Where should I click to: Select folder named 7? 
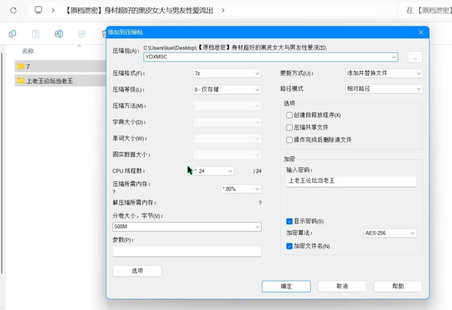click(60, 66)
